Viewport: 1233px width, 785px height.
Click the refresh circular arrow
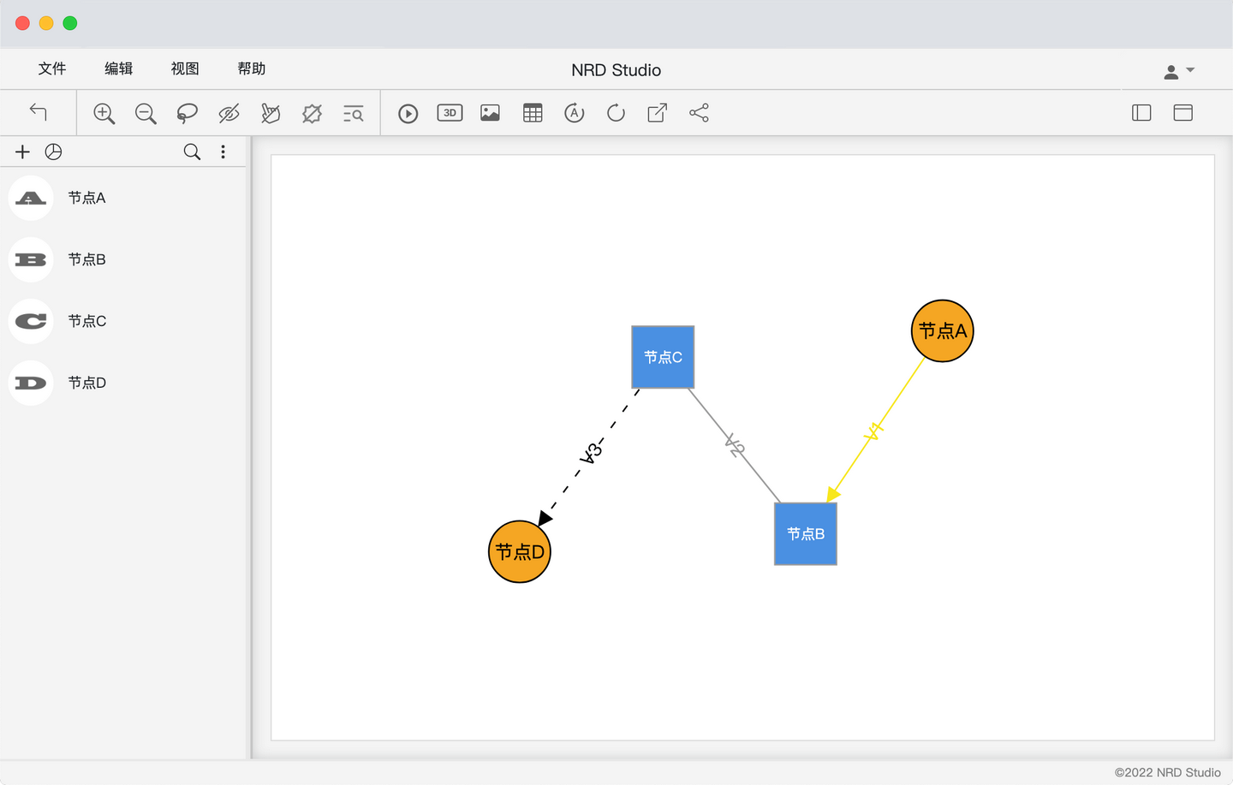click(616, 113)
